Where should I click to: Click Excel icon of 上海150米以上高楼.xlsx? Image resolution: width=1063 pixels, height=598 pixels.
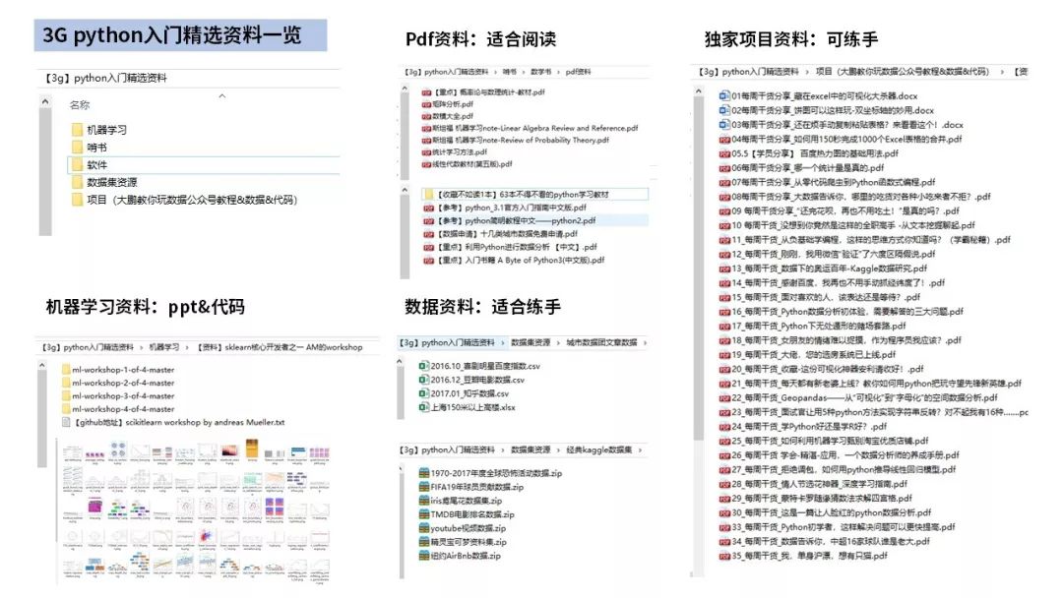pos(423,408)
